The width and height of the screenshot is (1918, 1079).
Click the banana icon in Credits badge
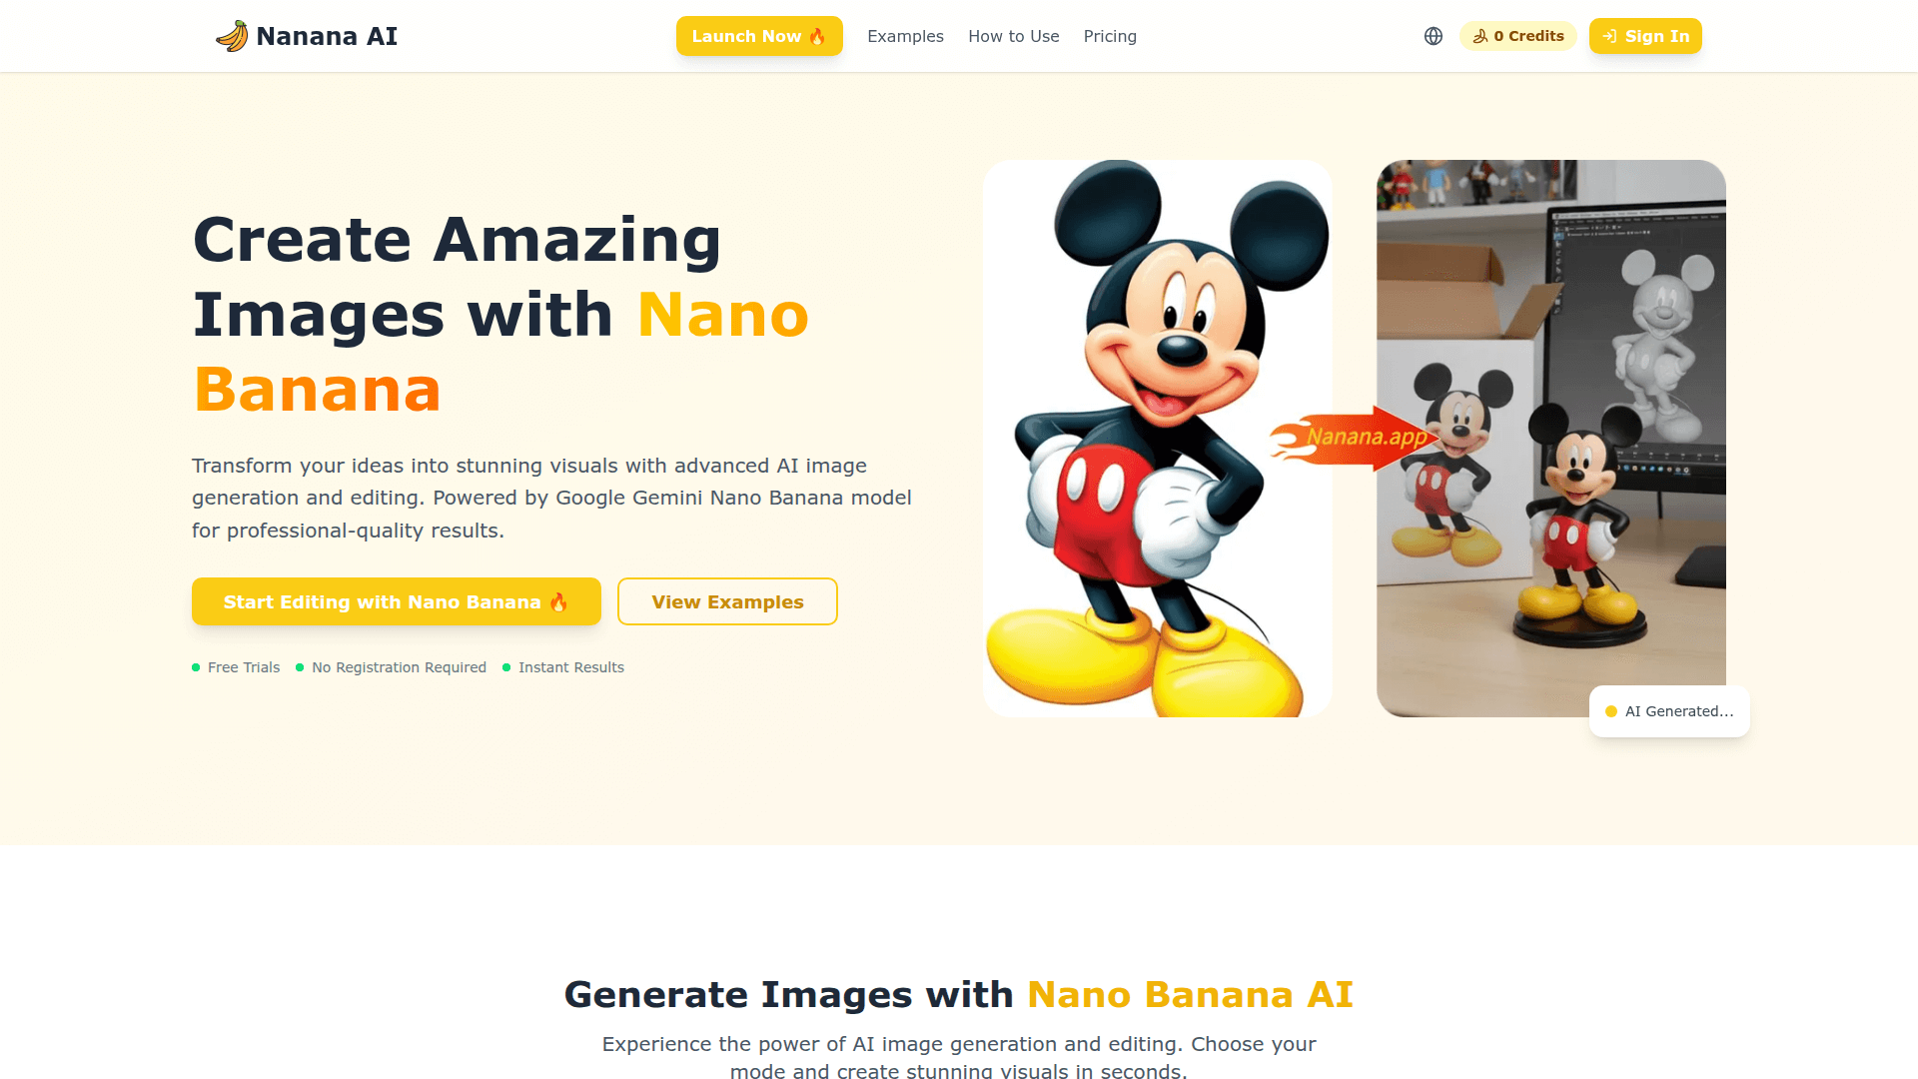[1480, 36]
